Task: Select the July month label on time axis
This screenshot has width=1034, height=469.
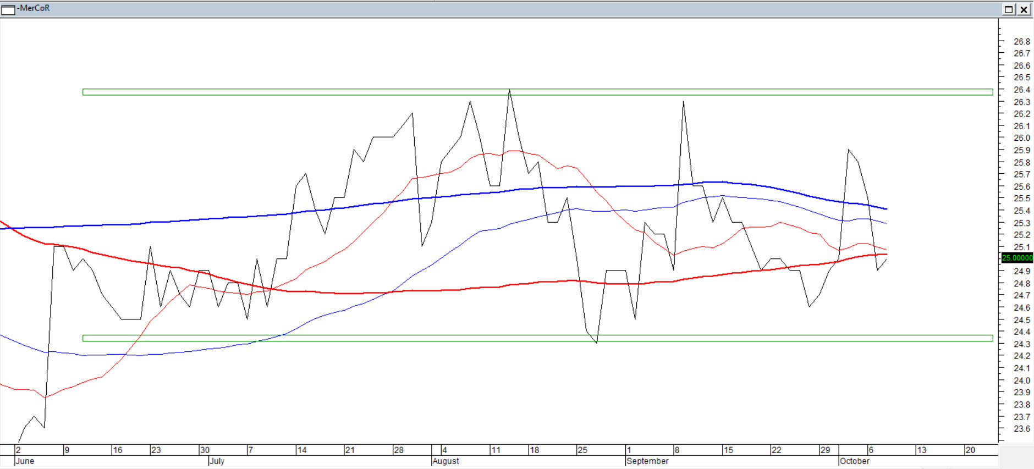Action: click(217, 461)
